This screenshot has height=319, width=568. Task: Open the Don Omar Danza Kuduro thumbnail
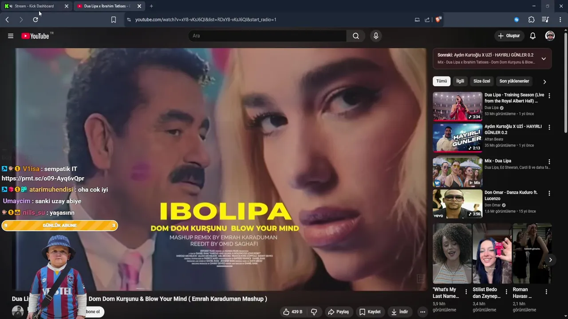(458, 204)
